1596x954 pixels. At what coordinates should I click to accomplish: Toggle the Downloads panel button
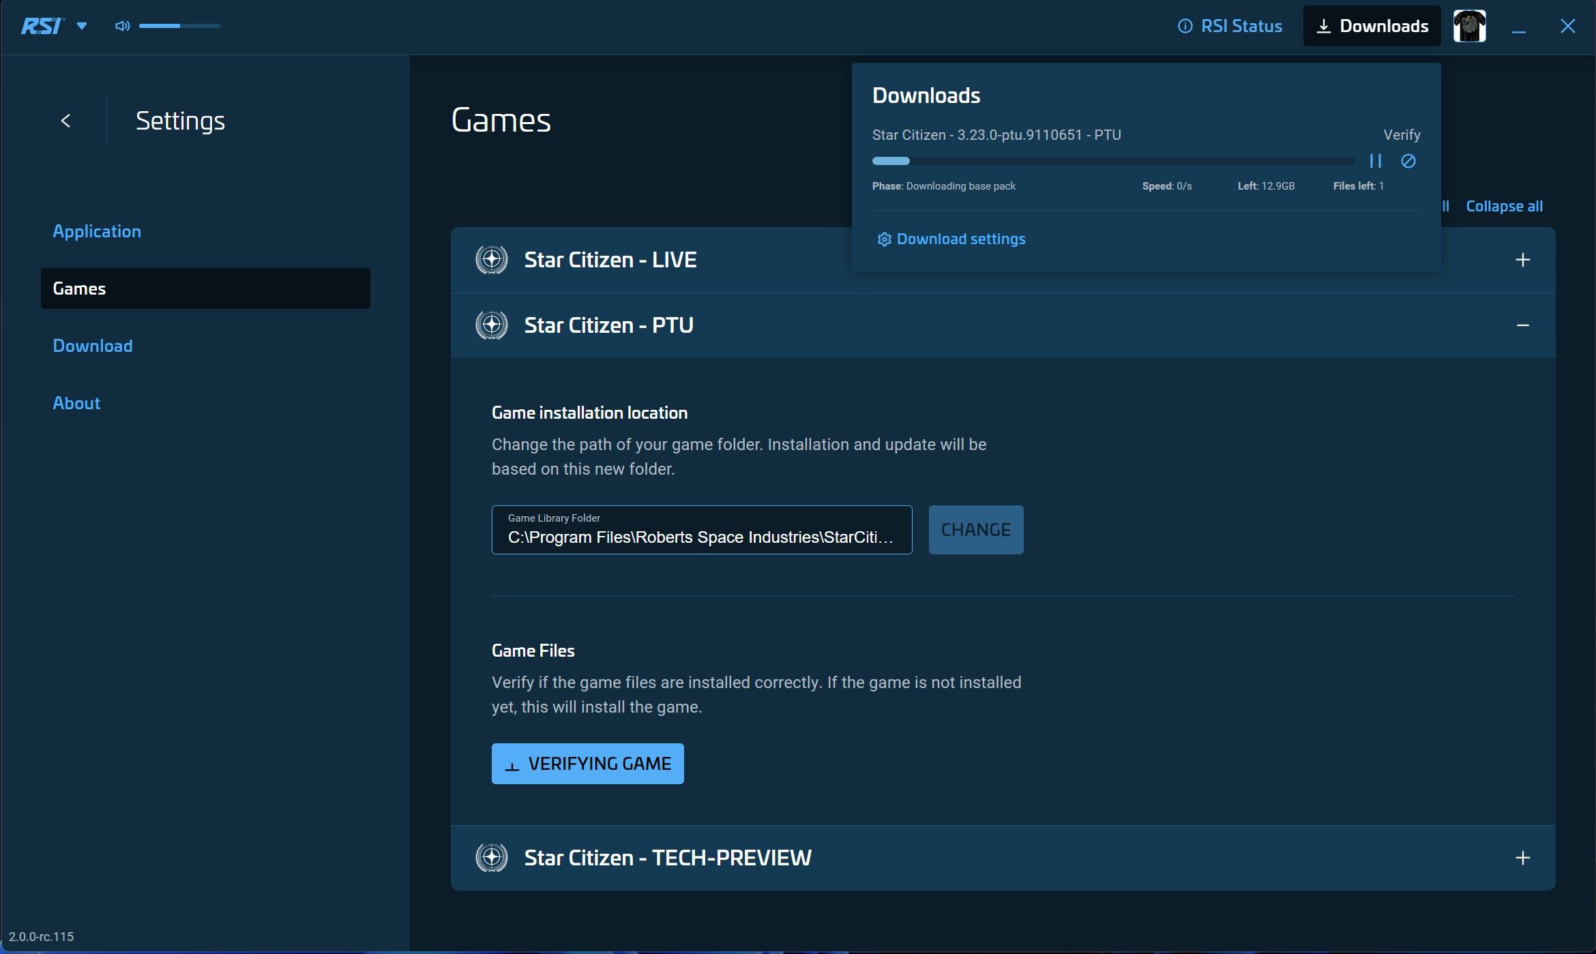(x=1372, y=26)
